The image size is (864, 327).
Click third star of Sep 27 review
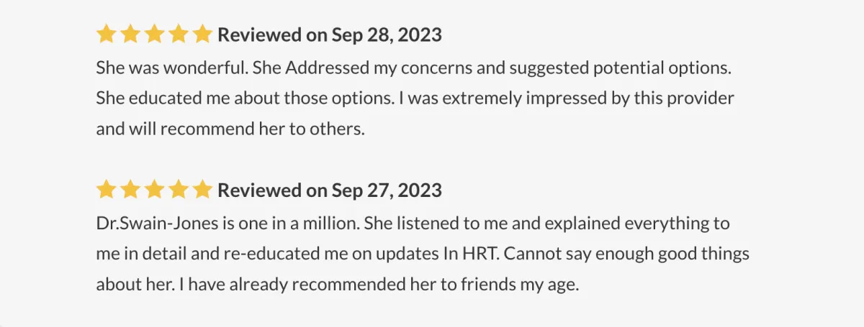point(155,190)
